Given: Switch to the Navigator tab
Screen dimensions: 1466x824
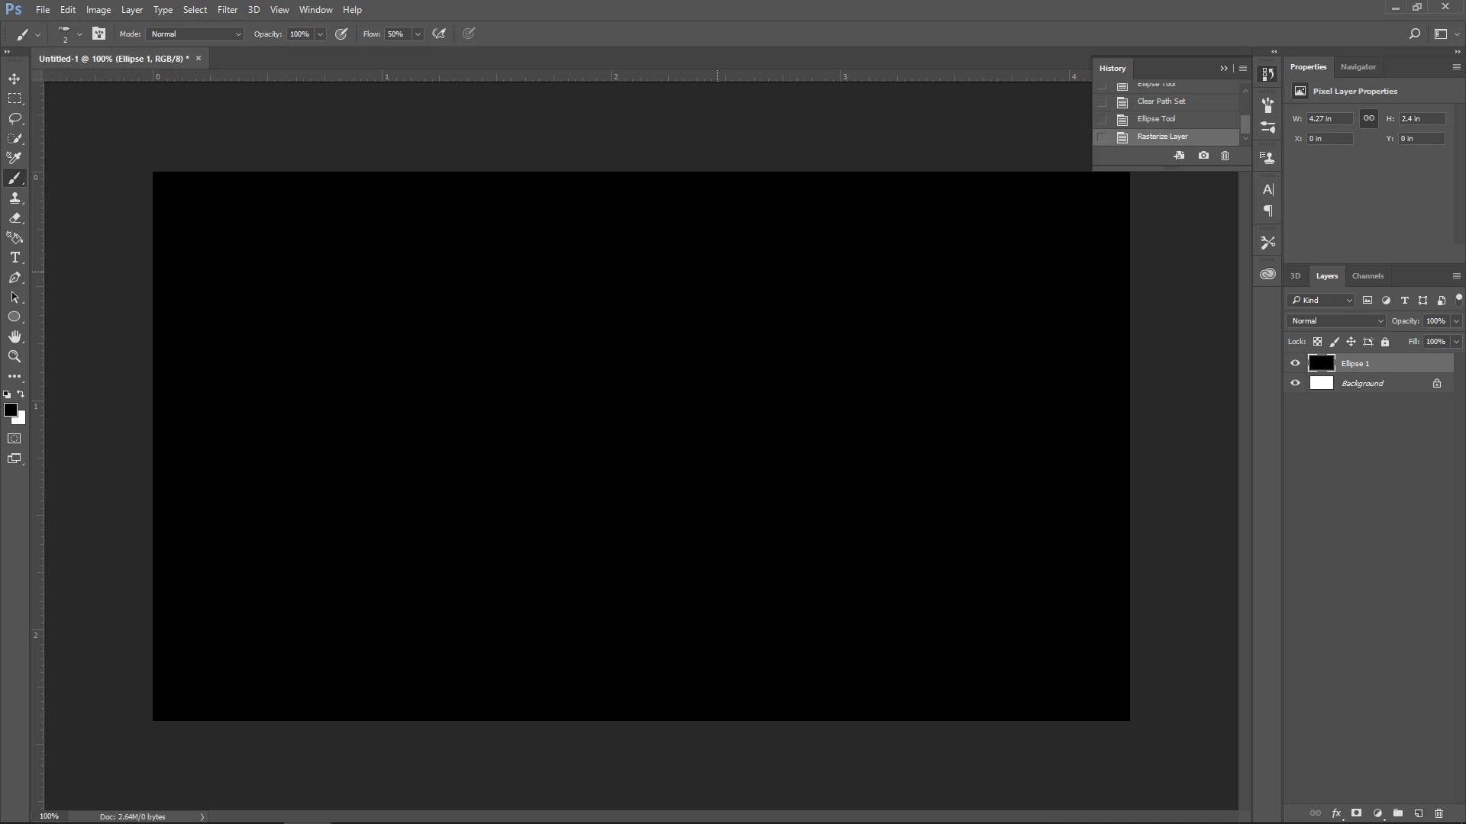Looking at the screenshot, I should tap(1358, 67).
